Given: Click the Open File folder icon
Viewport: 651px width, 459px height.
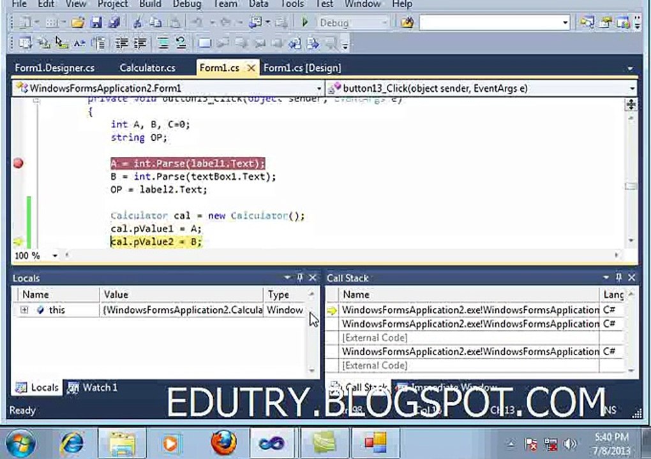Looking at the screenshot, I should point(78,22).
